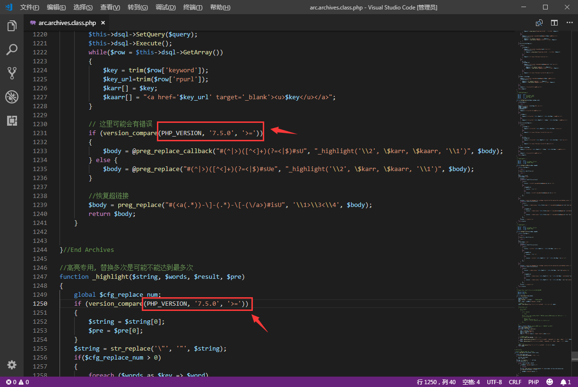Click the }//End Archives line
Screen dimensions: 578x387
87,249
